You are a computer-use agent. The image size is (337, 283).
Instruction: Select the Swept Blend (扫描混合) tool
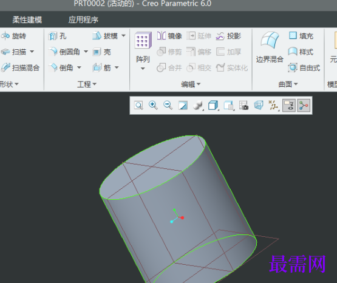click(x=20, y=67)
